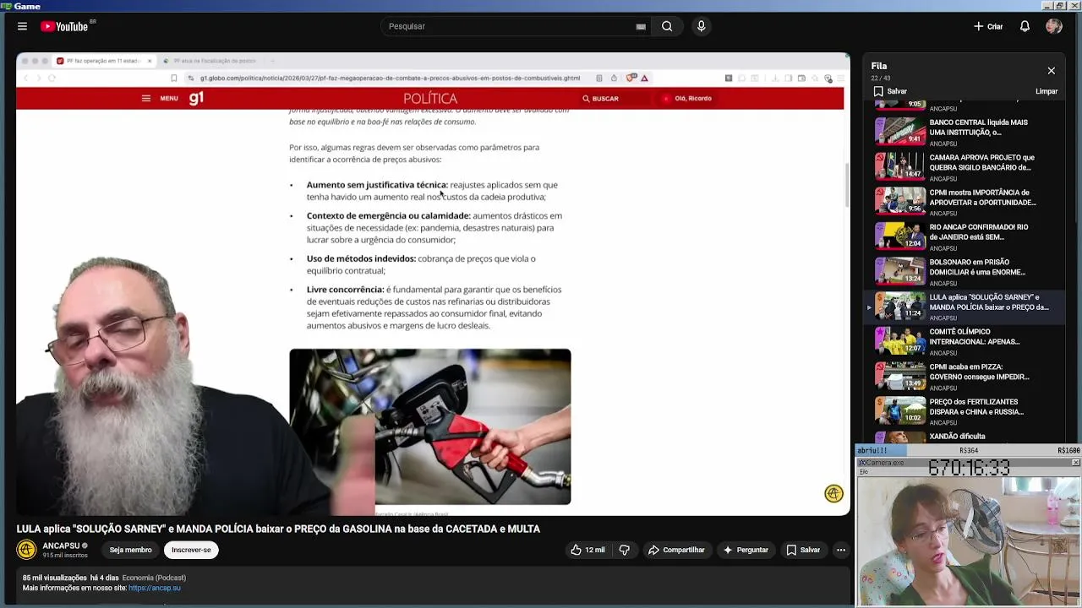Dislike the video with thumbs-down
This screenshot has height=608, width=1082.
[625, 550]
